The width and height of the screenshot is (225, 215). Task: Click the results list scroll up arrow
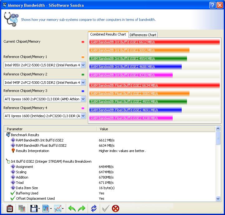pos(218,129)
